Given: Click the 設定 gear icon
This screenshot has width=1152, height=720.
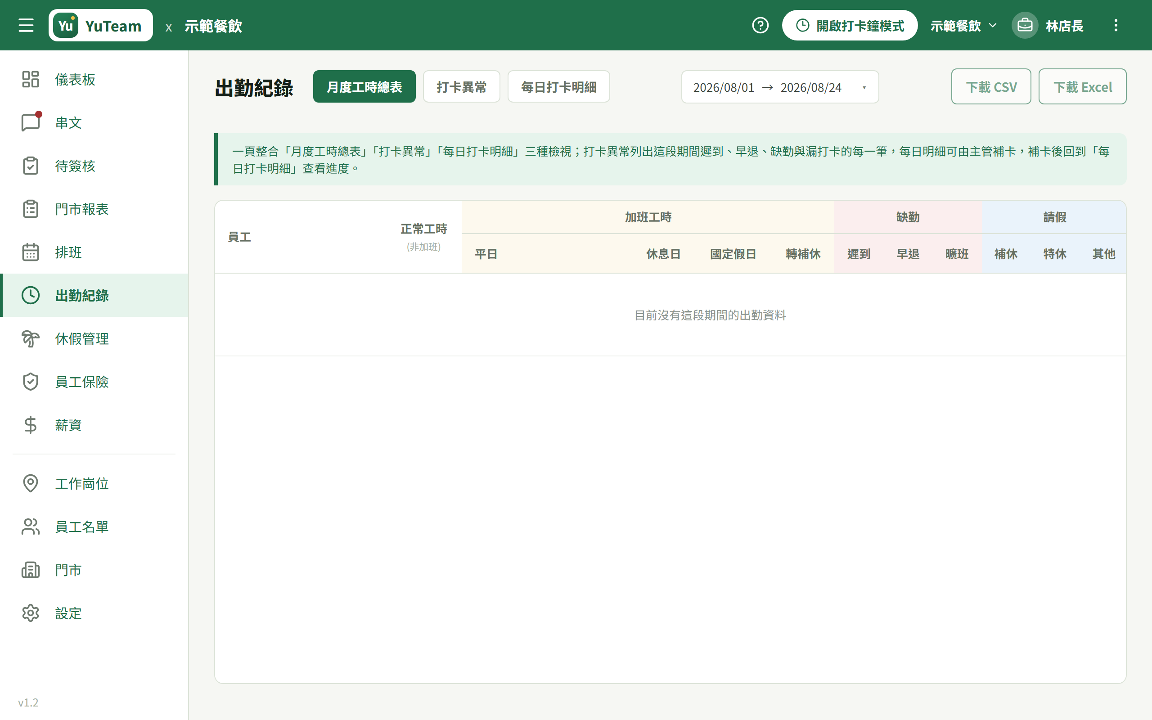Looking at the screenshot, I should click(x=31, y=613).
